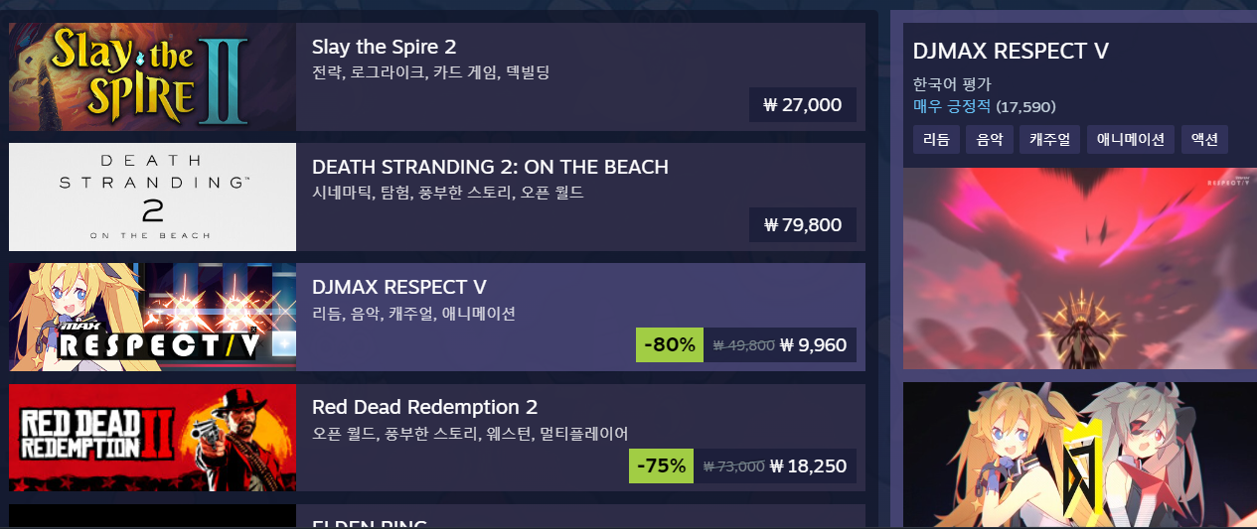Pick the 액션 tag button
Image resolution: width=1257 pixels, height=529 pixels.
1204,139
